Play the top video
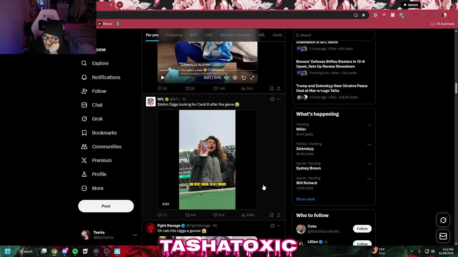 (163, 77)
